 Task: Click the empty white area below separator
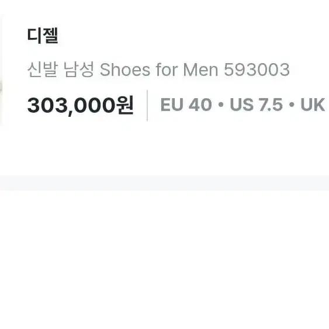[x=165, y=259]
